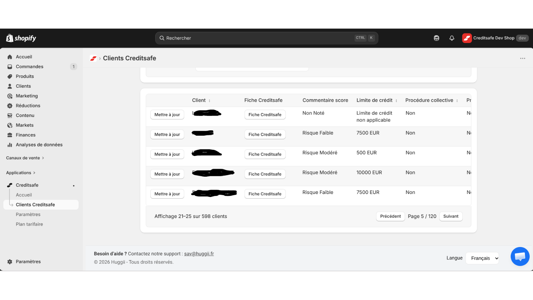This screenshot has height=300, width=533.
Task: Expand Applications section
Action: click(x=21, y=173)
